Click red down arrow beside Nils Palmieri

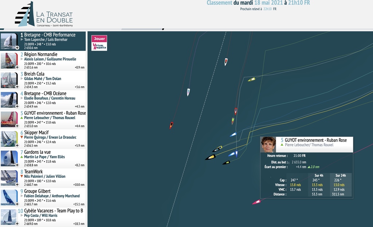pos(21,176)
